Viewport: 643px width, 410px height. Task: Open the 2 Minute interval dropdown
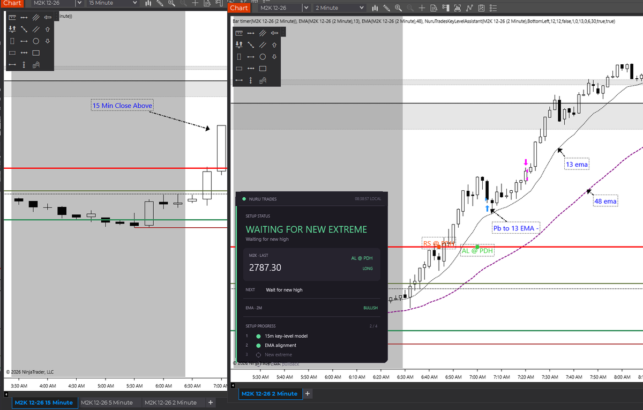coord(339,8)
